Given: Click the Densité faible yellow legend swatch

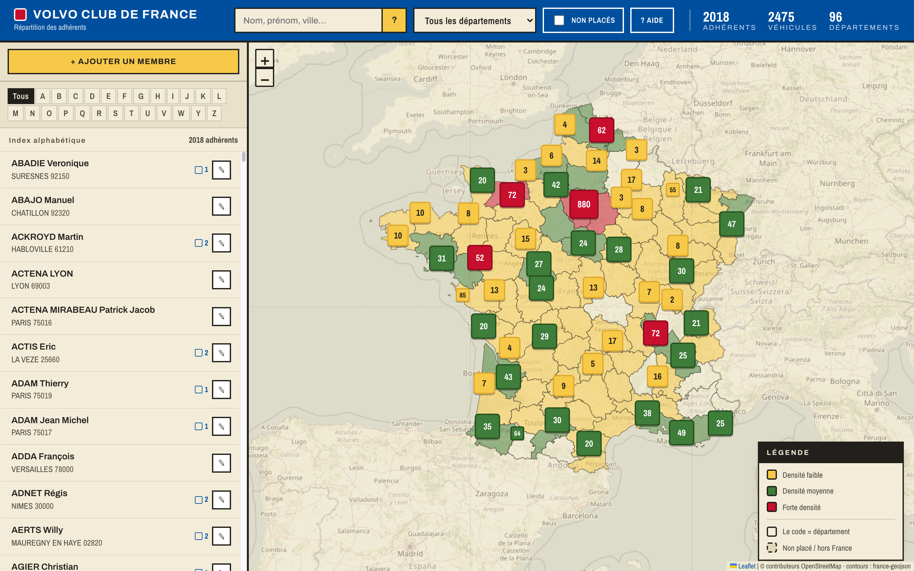Looking at the screenshot, I should tap(772, 475).
